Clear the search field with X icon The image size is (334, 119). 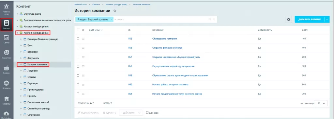pyautogui.click(x=214, y=19)
